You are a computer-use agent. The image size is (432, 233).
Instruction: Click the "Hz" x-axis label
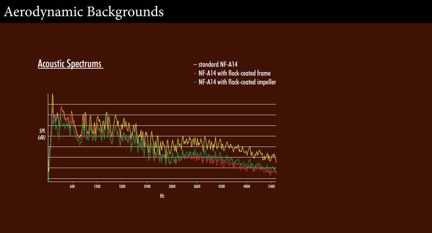point(162,196)
